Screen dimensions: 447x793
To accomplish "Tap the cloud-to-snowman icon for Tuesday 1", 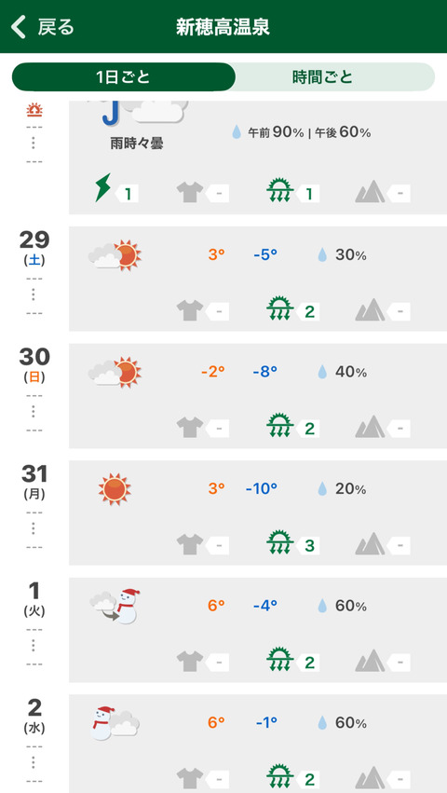I will [x=115, y=606].
